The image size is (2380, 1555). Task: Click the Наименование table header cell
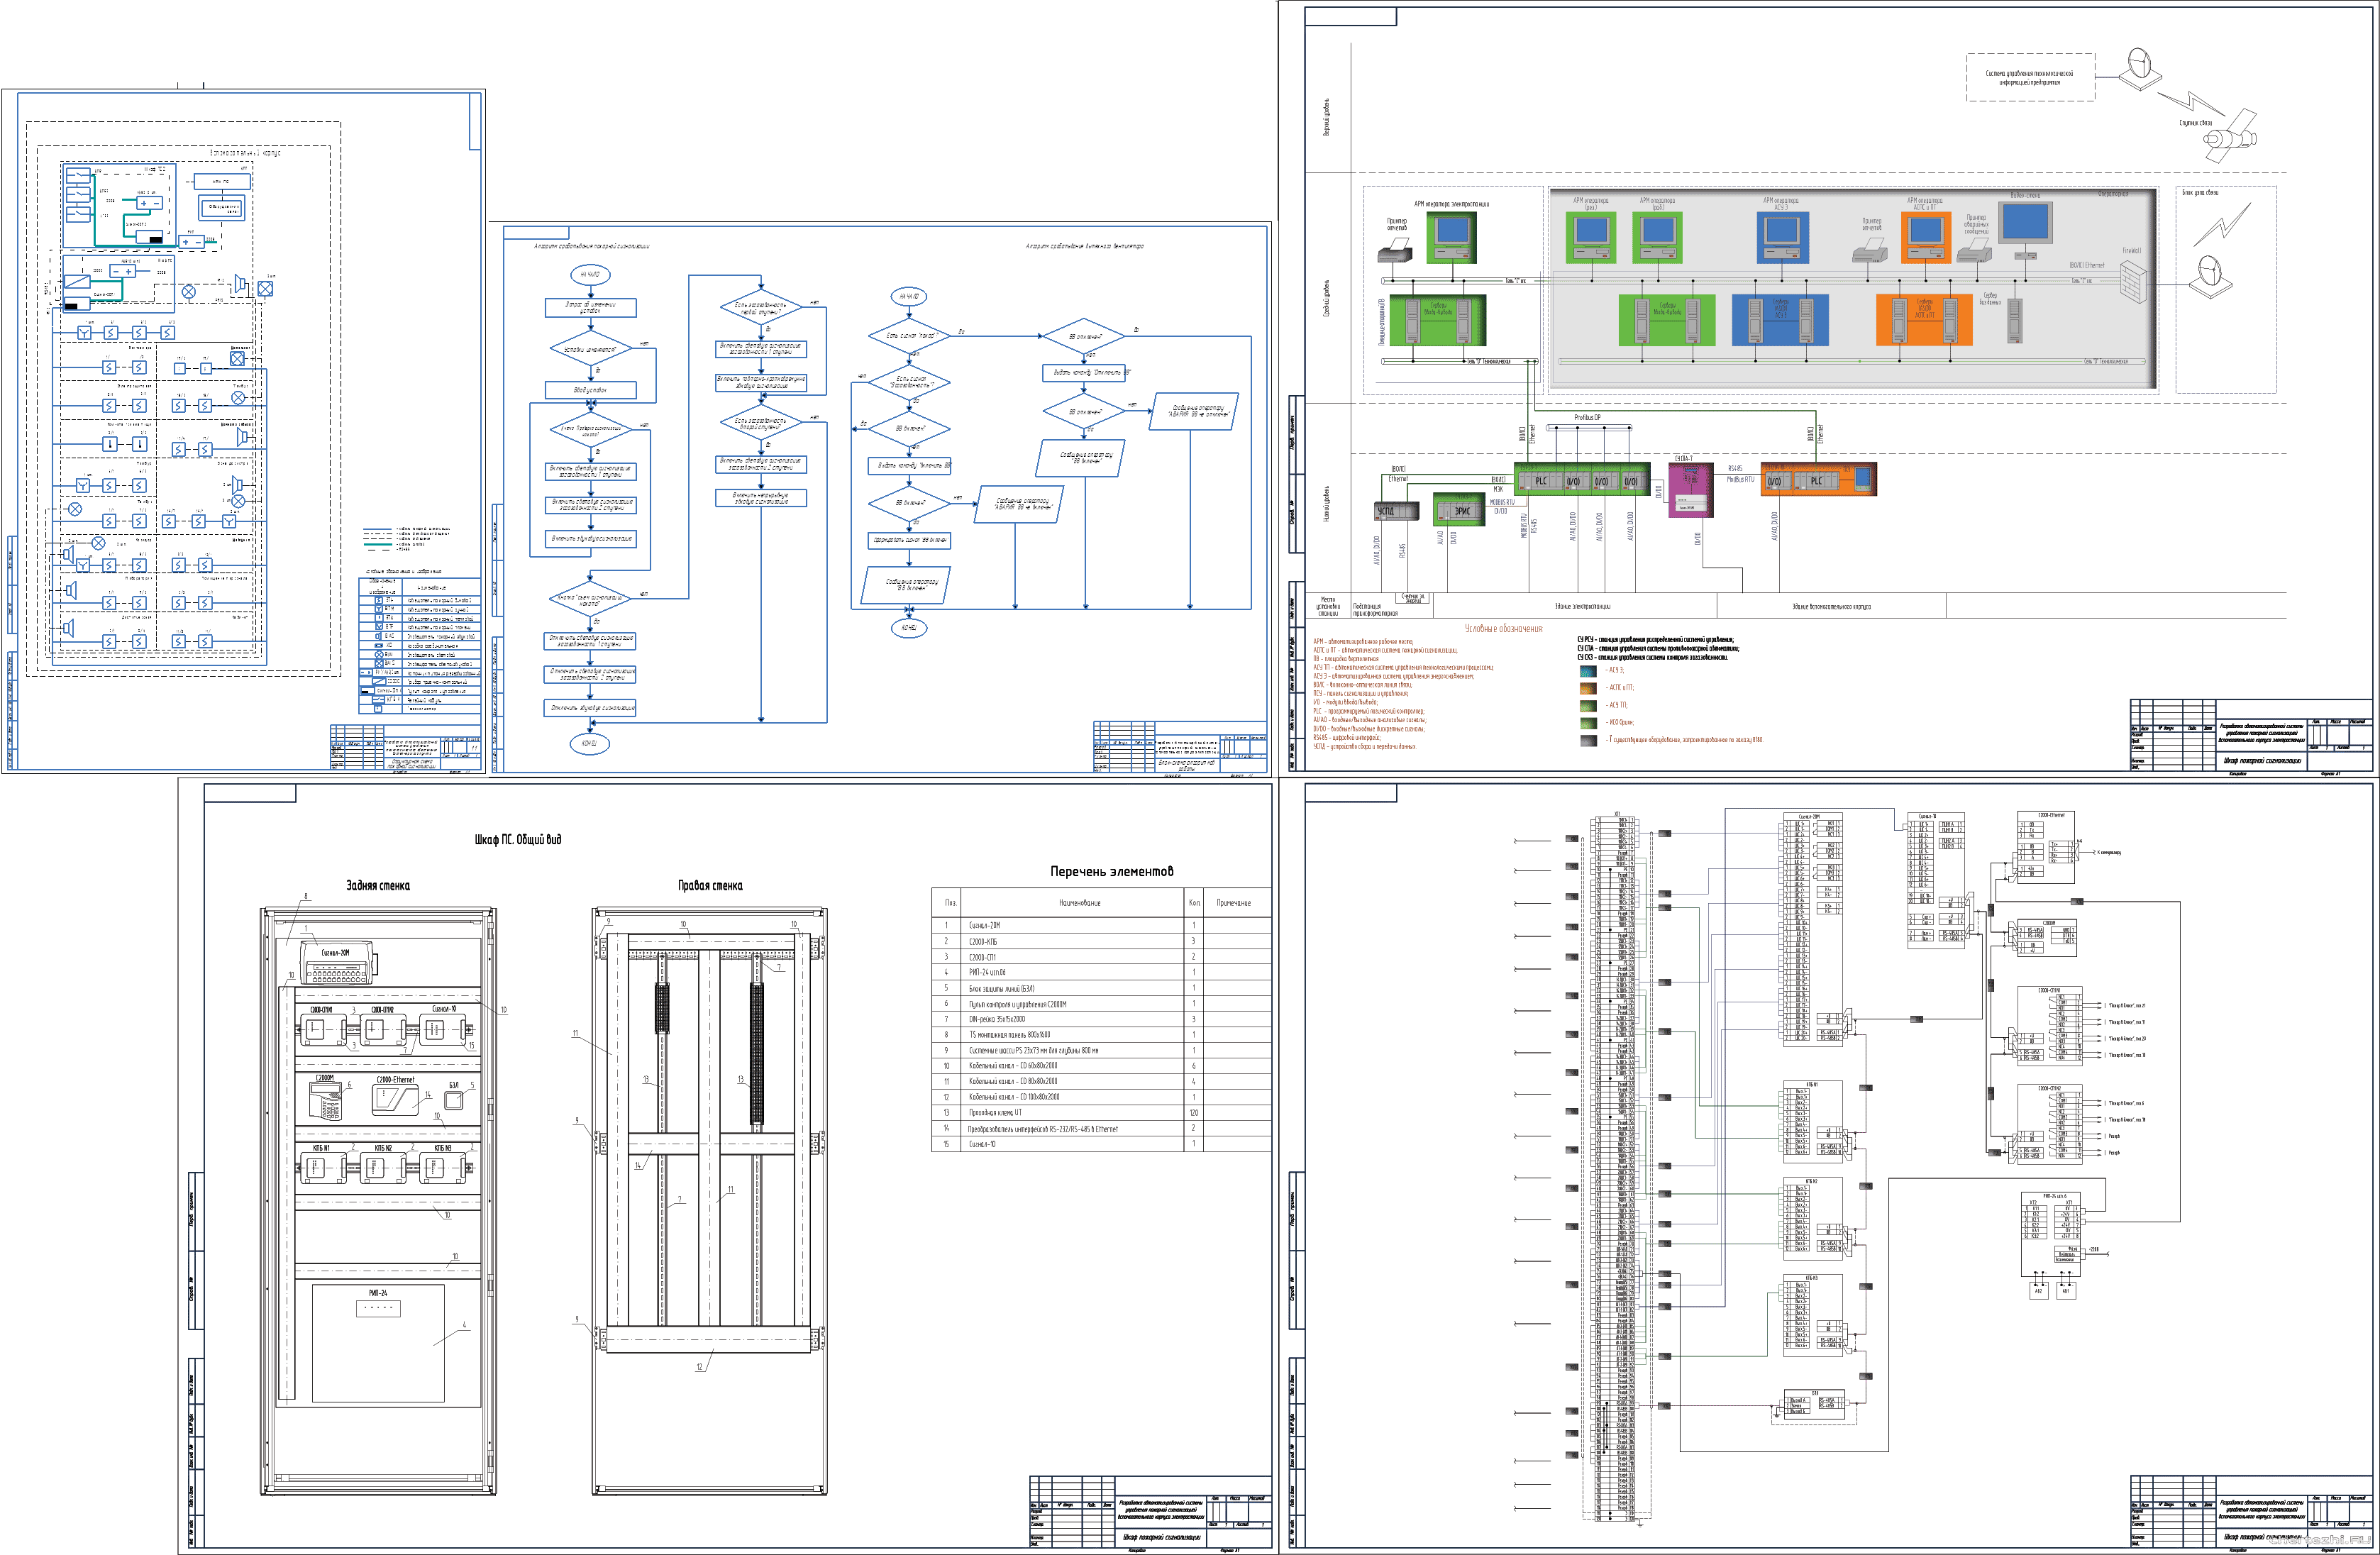click(x=1079, y=902)
